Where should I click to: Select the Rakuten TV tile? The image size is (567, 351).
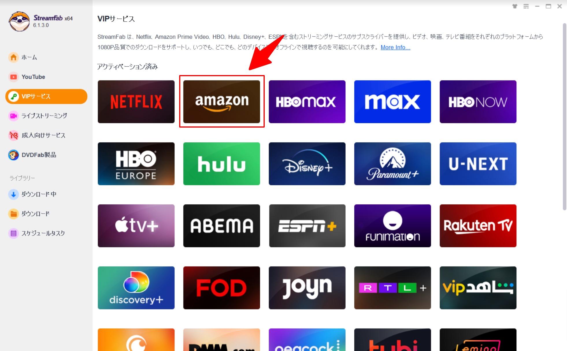point(478,226)
